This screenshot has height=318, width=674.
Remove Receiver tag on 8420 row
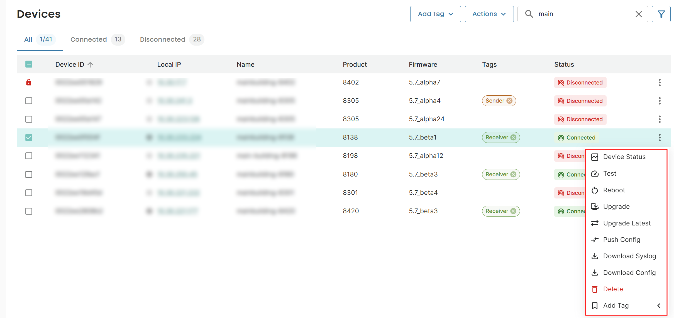(513, 211)
